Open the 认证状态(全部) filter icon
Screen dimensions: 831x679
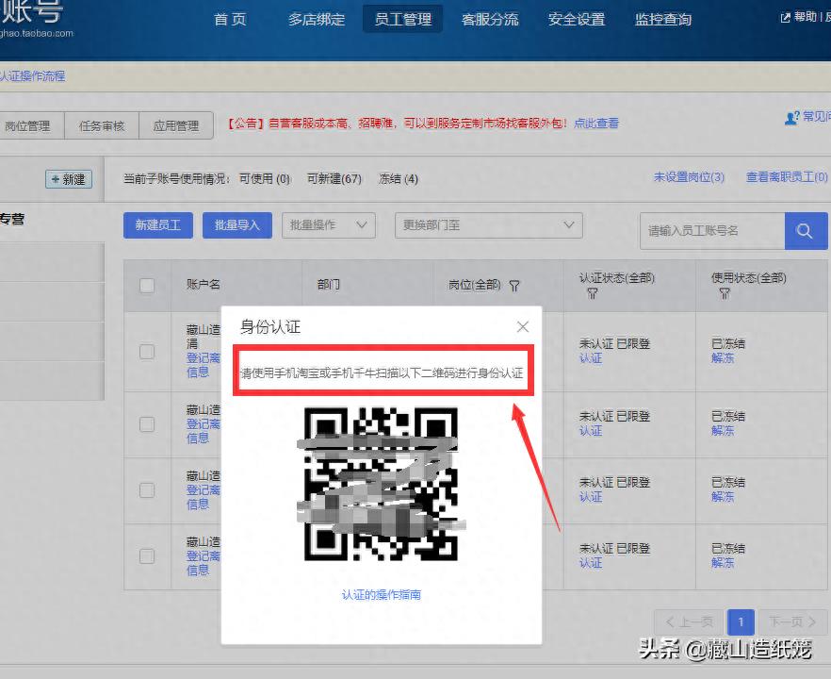click(593, 293)
